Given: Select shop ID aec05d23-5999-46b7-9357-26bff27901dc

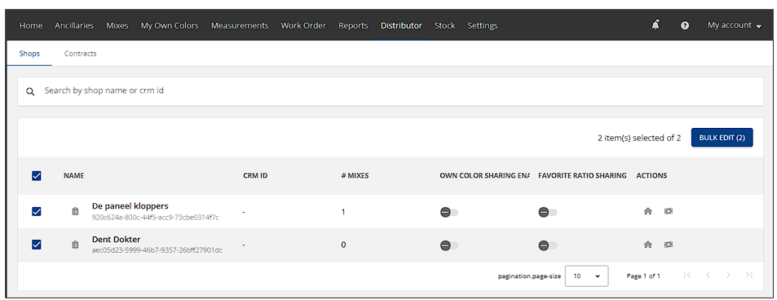Looking at the screenshot, I should 157,250.
